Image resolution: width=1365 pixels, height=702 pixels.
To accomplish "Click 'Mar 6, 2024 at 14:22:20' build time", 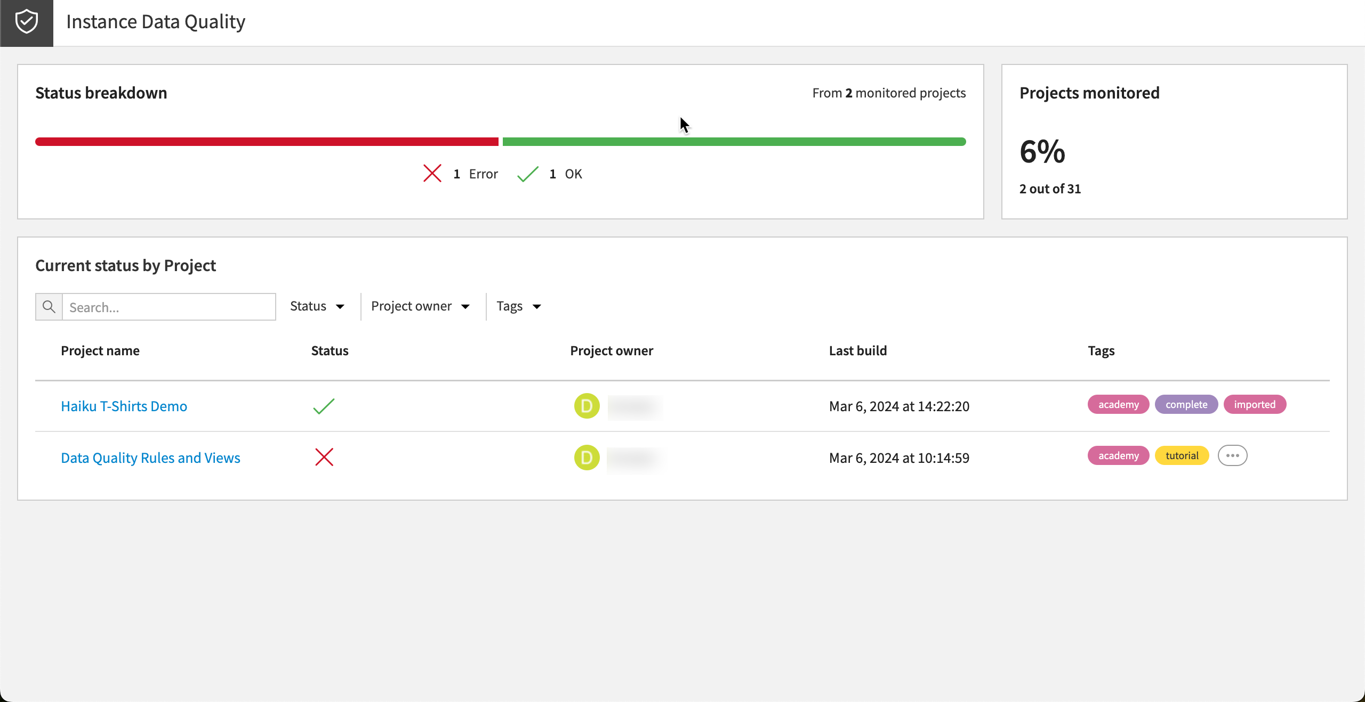I will 899,406.
